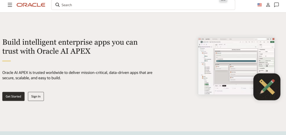Switch to the Layout tab in preview
The width and height of the screenshot is (286, 135).
[216, 44]
